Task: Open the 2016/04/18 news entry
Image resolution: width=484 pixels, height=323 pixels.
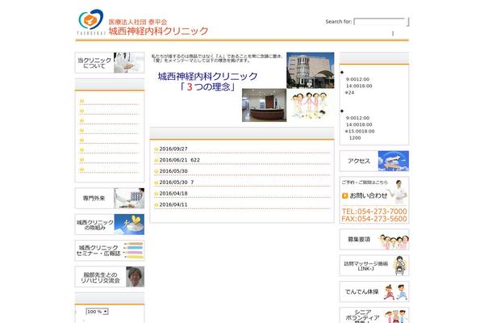Action: click(x=173, y=194)
